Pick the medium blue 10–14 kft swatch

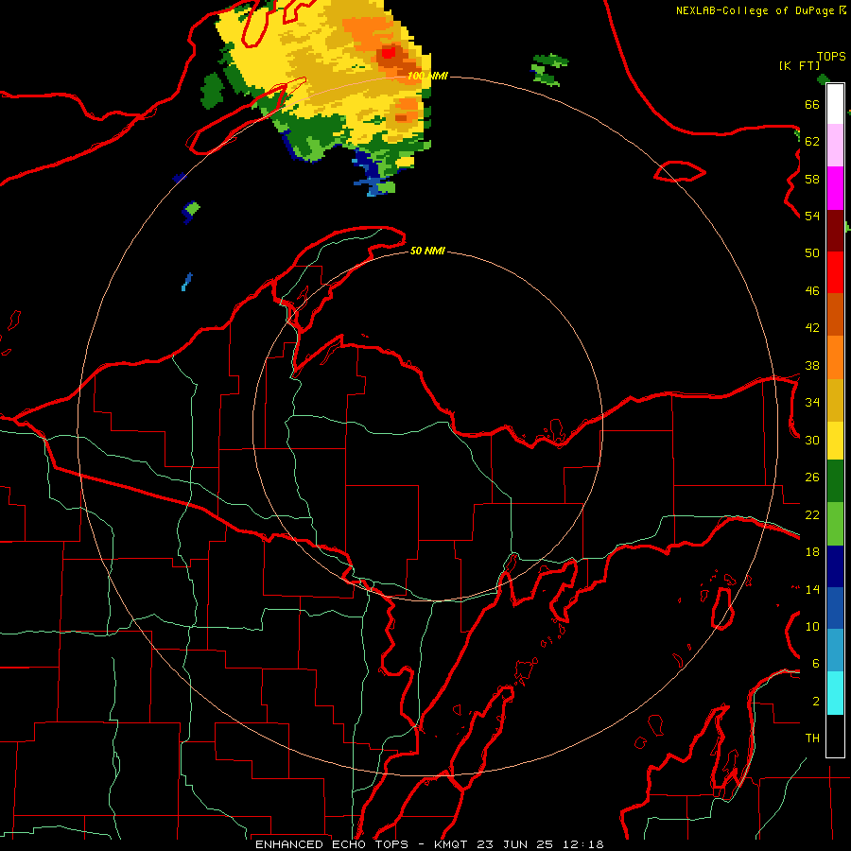pos(835,608)
